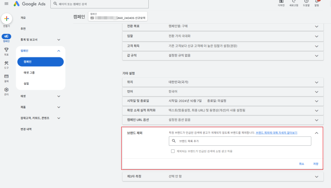Expand the 캠페인 URL 옵션 row

[223, 120]
